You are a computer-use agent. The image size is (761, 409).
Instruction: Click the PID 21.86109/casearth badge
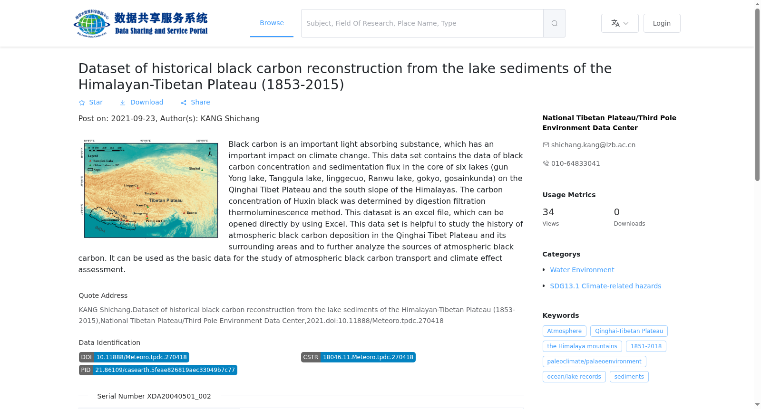click(x=158, y=370)
